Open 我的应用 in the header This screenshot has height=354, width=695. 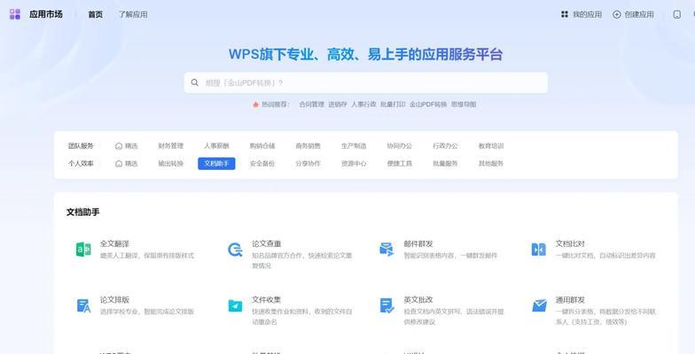pyautogui.click(x=582, y=14)
